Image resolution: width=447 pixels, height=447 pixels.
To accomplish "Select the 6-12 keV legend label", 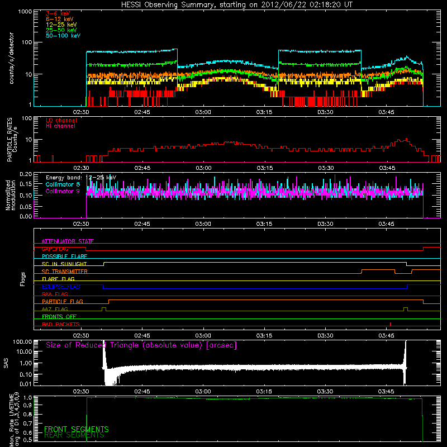I will [x=60, y=19].
